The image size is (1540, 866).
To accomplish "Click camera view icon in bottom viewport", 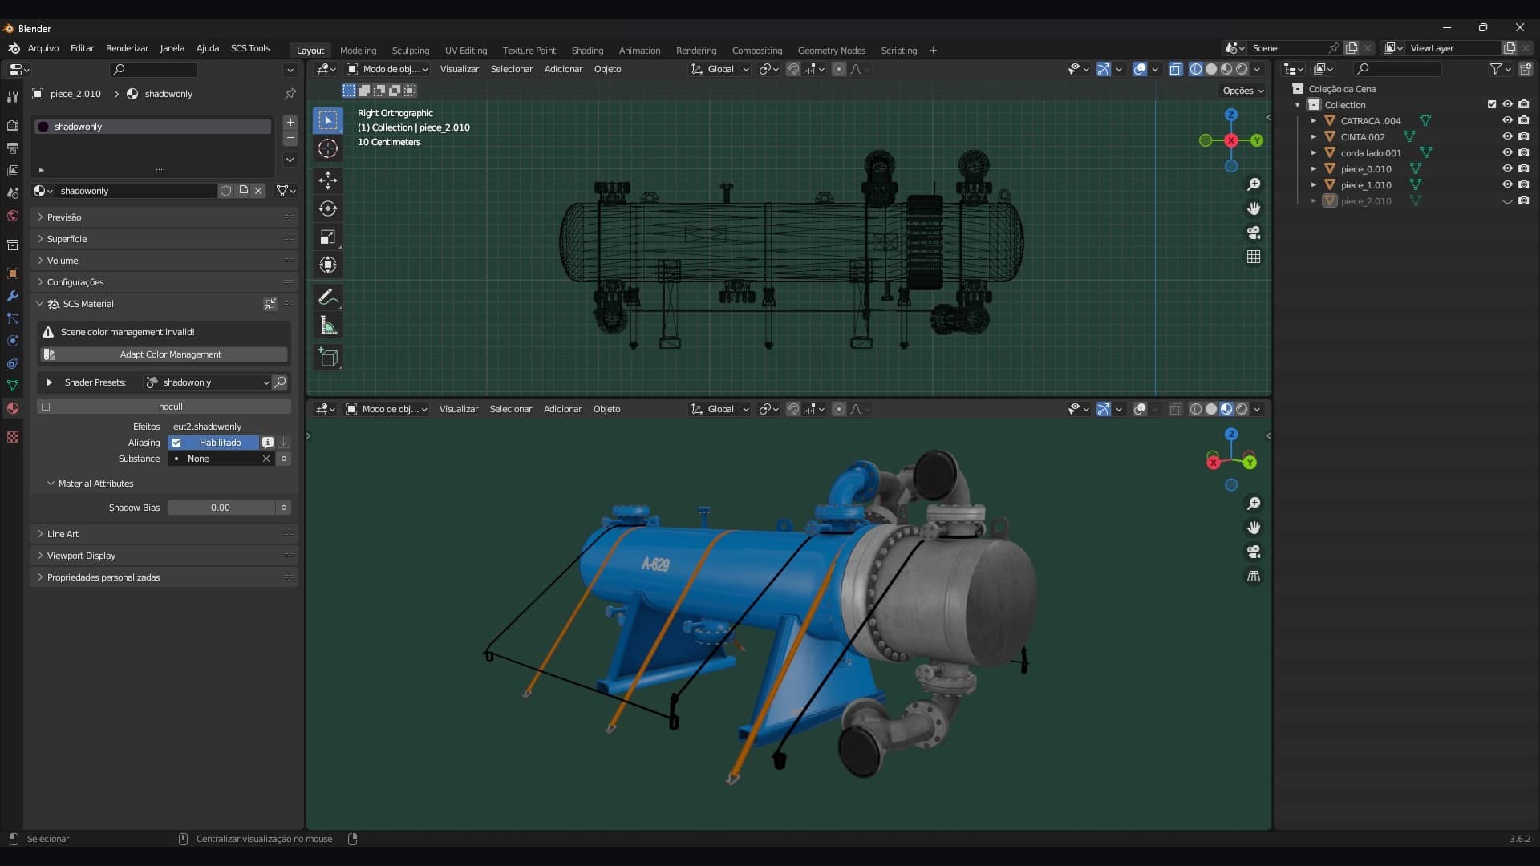I will (x=1254, y=552).
